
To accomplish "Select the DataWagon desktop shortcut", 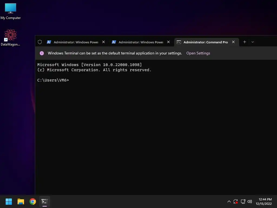I will tap(10, 37).
